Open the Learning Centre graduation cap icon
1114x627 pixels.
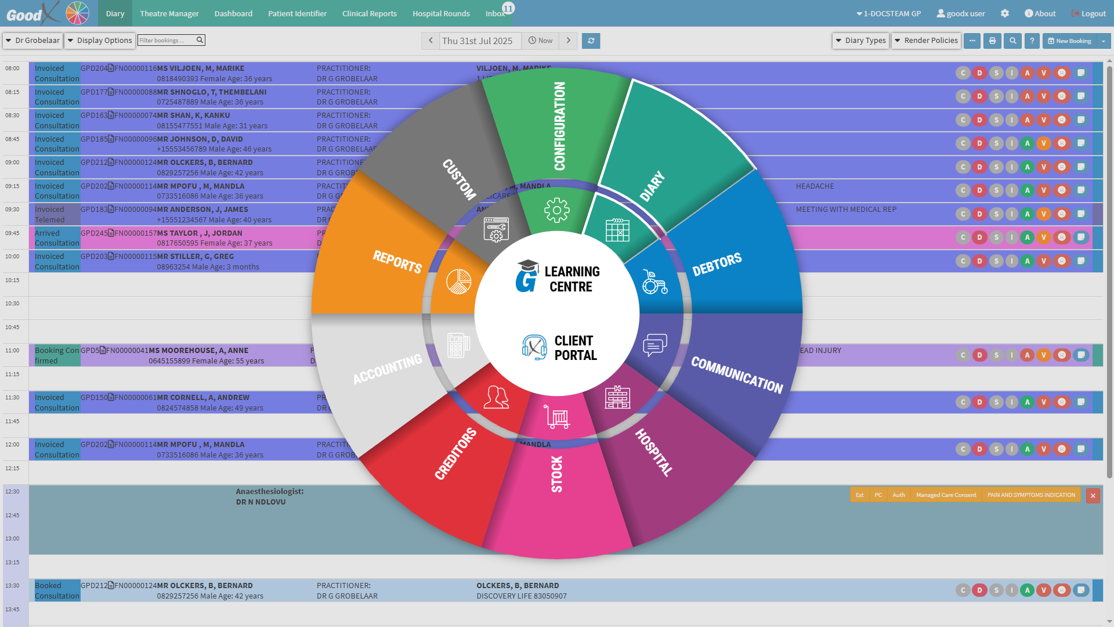click(527, 276)
